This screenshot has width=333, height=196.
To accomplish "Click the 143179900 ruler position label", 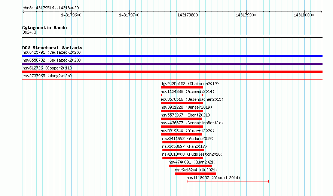I will click(x=246, y=15).
